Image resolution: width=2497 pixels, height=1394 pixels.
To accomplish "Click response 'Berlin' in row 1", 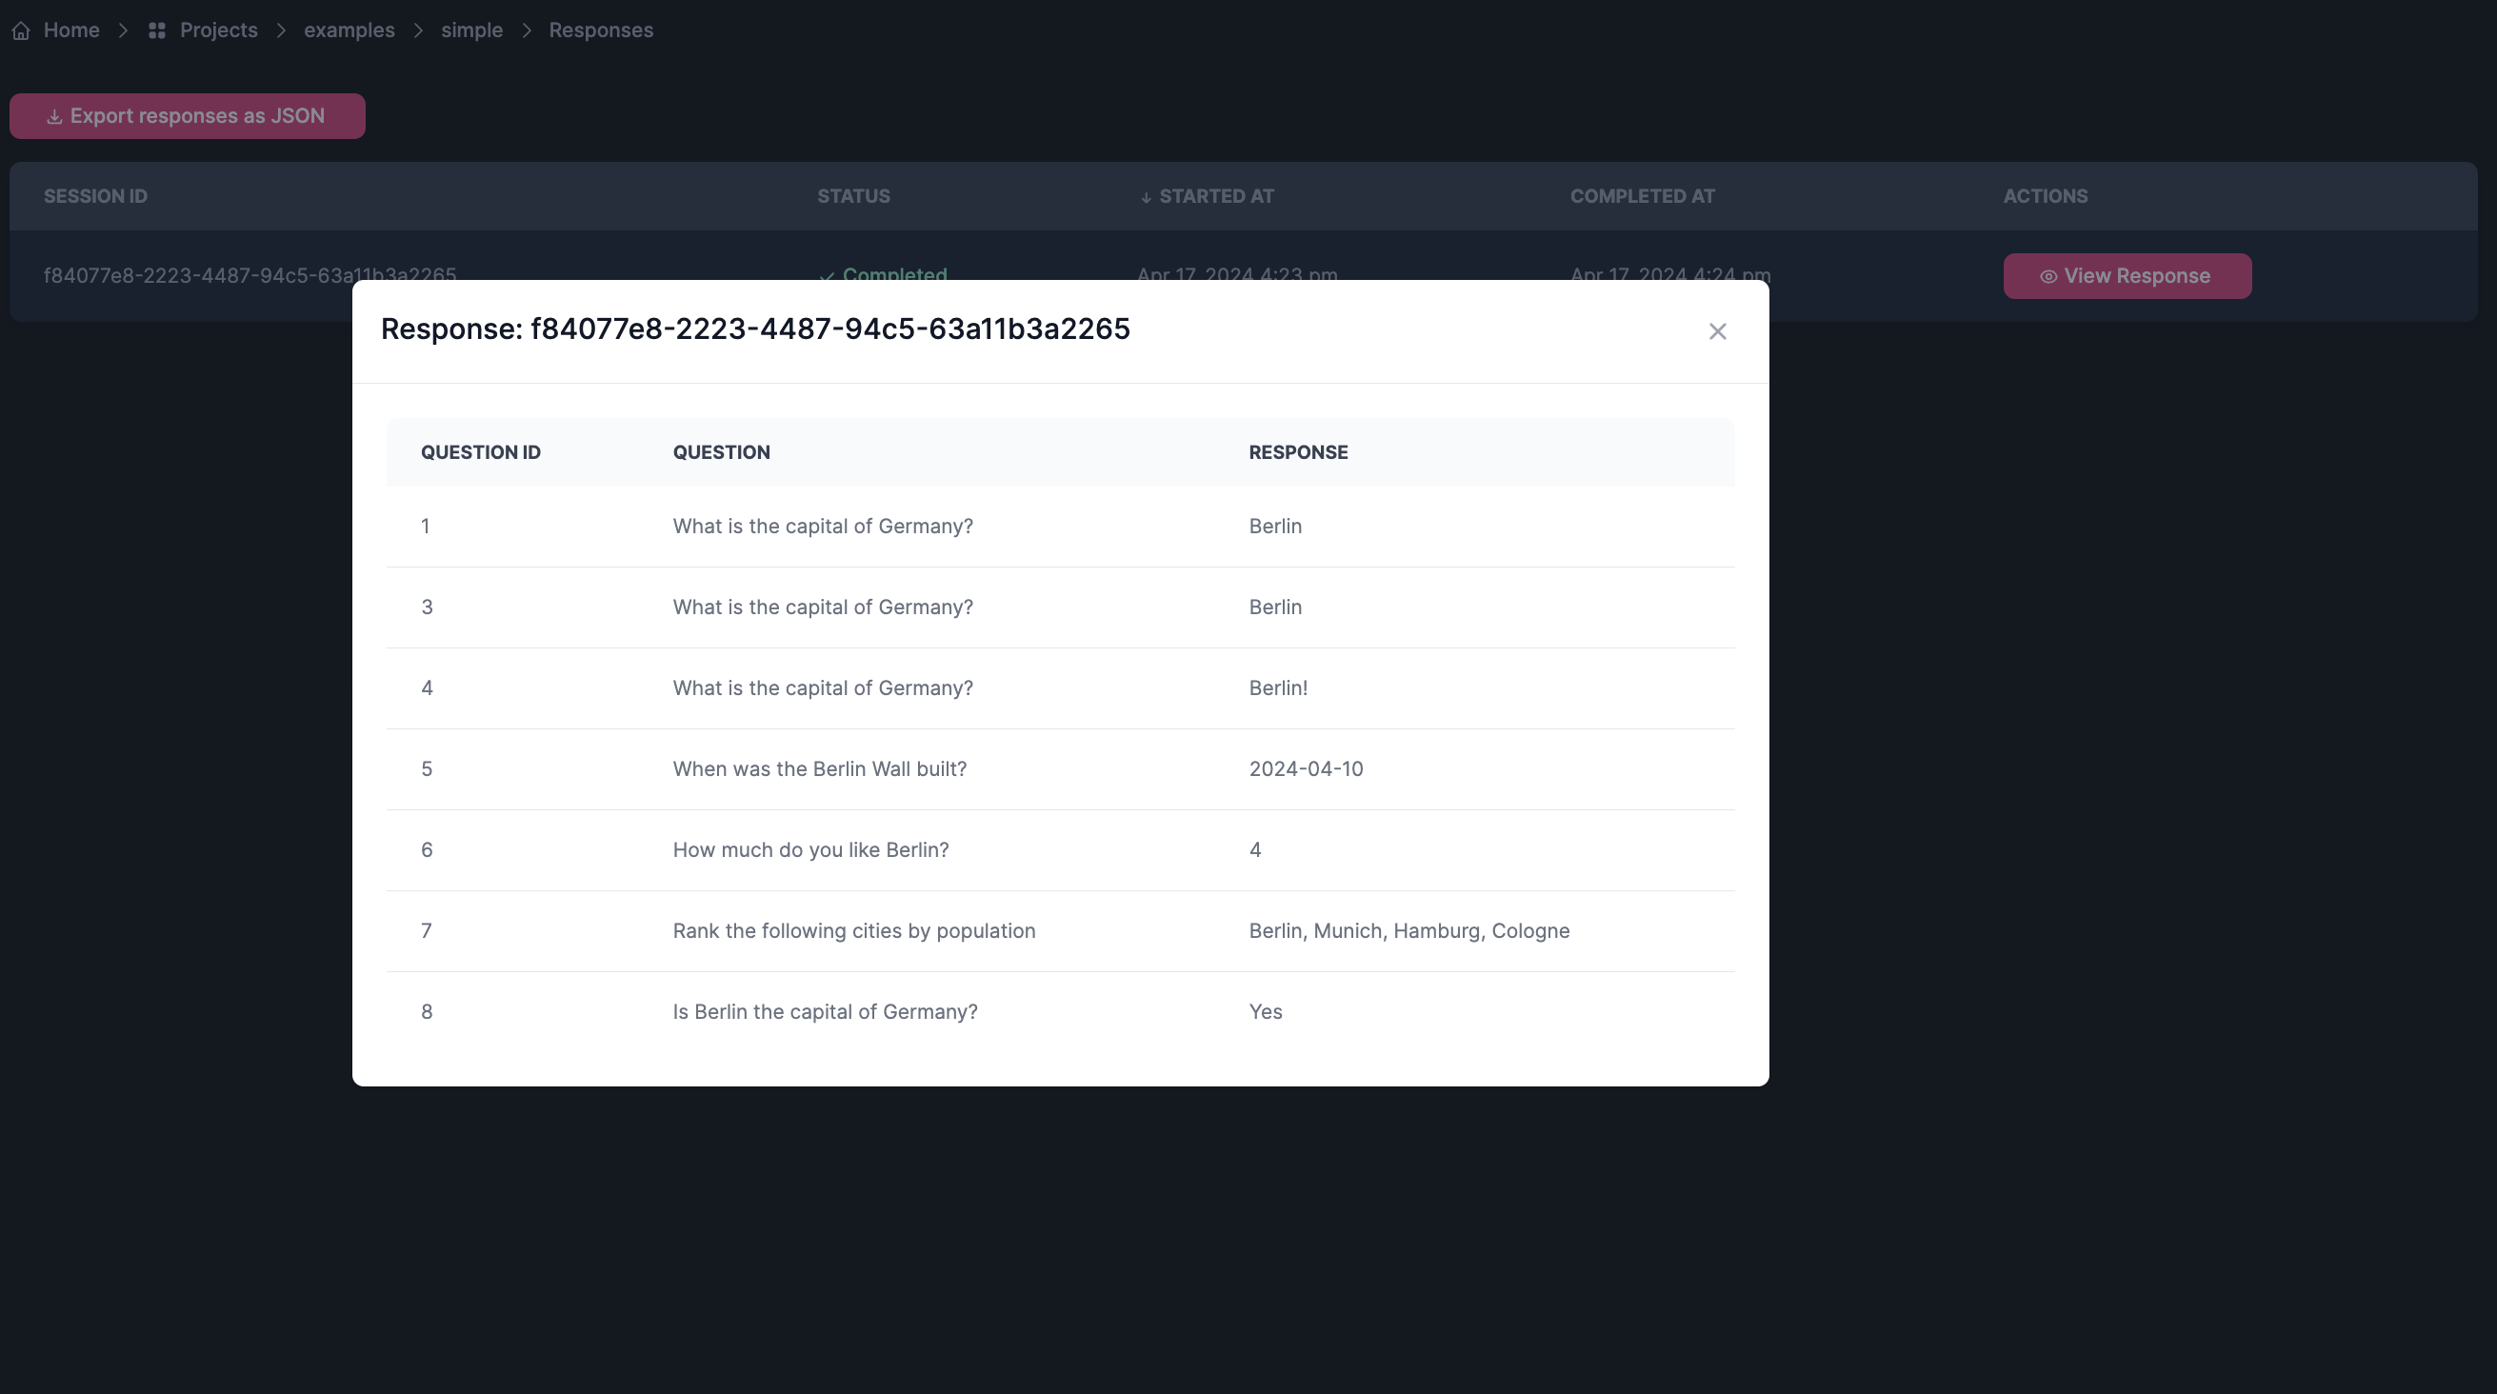I will coord(1274,527).
